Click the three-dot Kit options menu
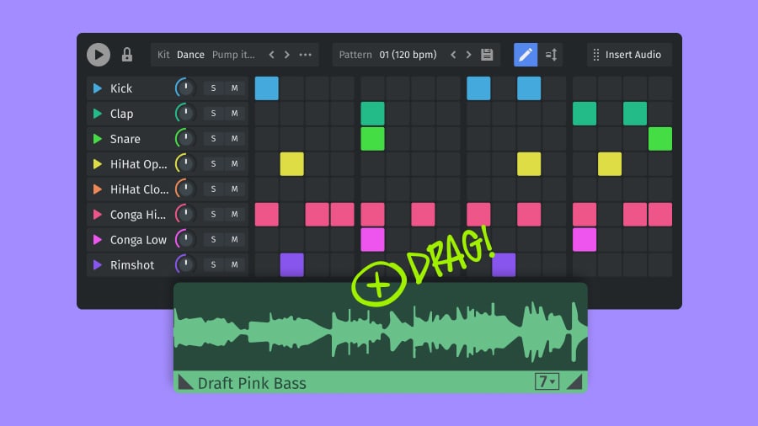This screenshot has width=758, height=426. coord(306,55)
